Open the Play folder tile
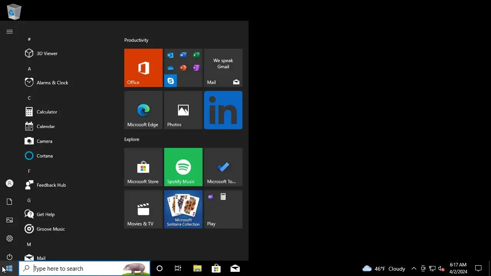Viewport: 491px width, 276px height. [x=223, y=209]
